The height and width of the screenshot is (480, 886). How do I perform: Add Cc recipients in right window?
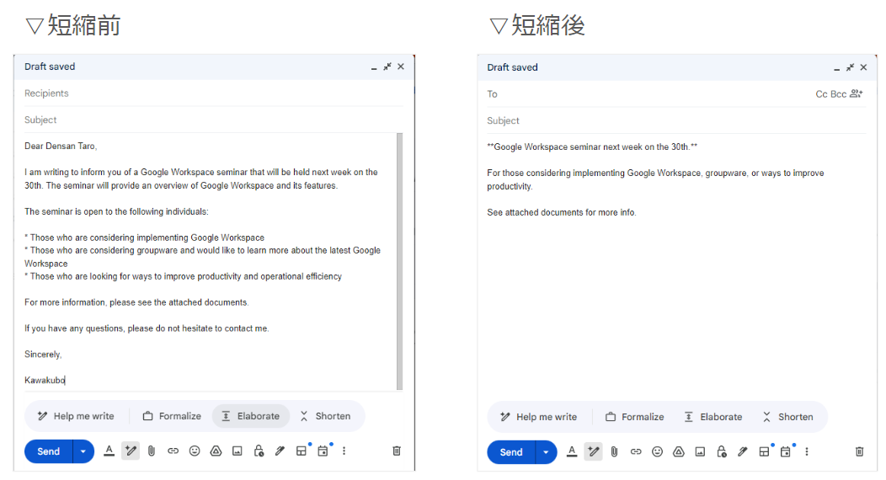click(822, 94)
